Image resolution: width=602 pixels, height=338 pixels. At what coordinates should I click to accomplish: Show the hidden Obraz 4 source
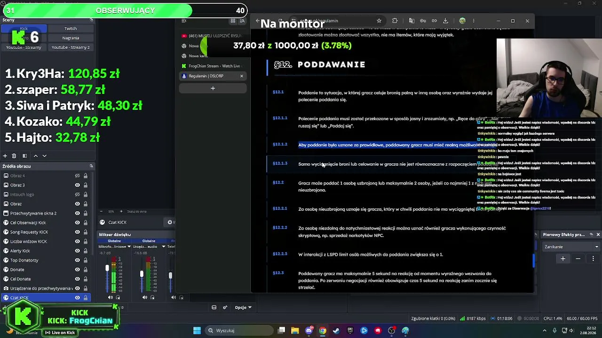[x=77, y=176]
